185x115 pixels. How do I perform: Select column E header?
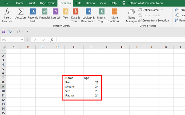[74, 47]
